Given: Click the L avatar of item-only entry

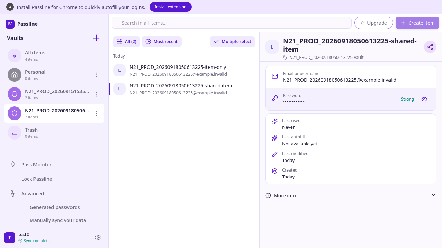Looking at the screenshot, I should point(119,70).
